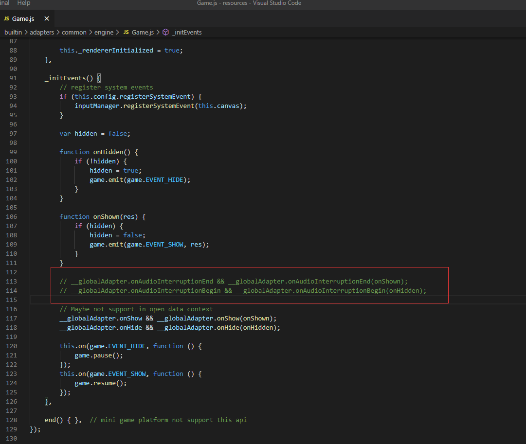Click the method cube icon before _initEvents
This screenshot has height=444, width=526.
tap(166, 32)
